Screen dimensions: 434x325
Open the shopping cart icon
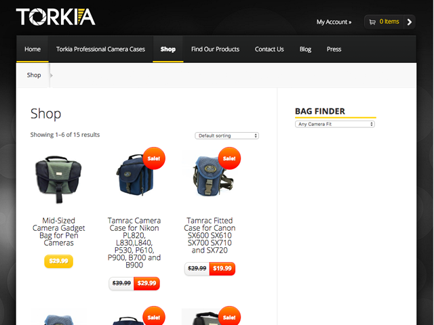coord(372,22)
